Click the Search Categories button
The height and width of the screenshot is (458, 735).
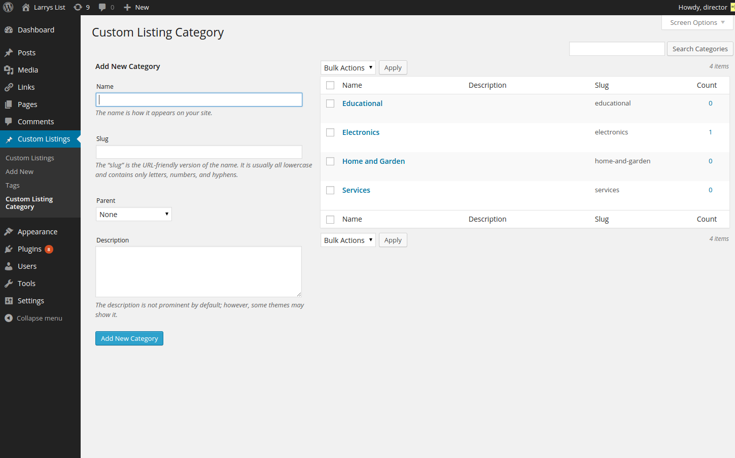pyautogui.click(x=699, y=49)
